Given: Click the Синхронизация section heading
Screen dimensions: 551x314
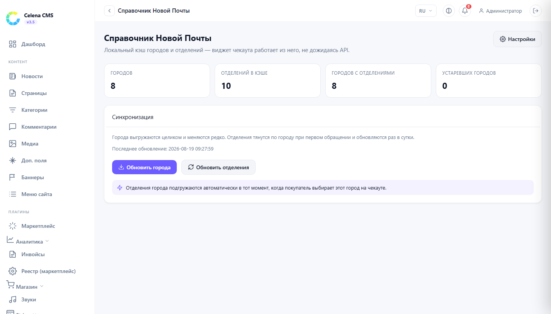Looking at the screenshot, I should tap(133, 117).
